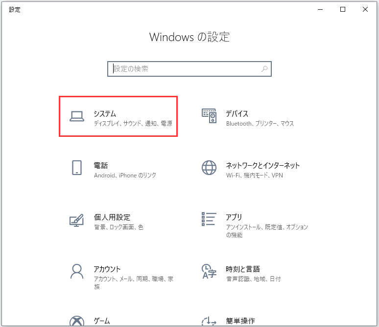Click the text Wi-Fi、機内モード、VPN
379x327 pixels.
(255, 175)
